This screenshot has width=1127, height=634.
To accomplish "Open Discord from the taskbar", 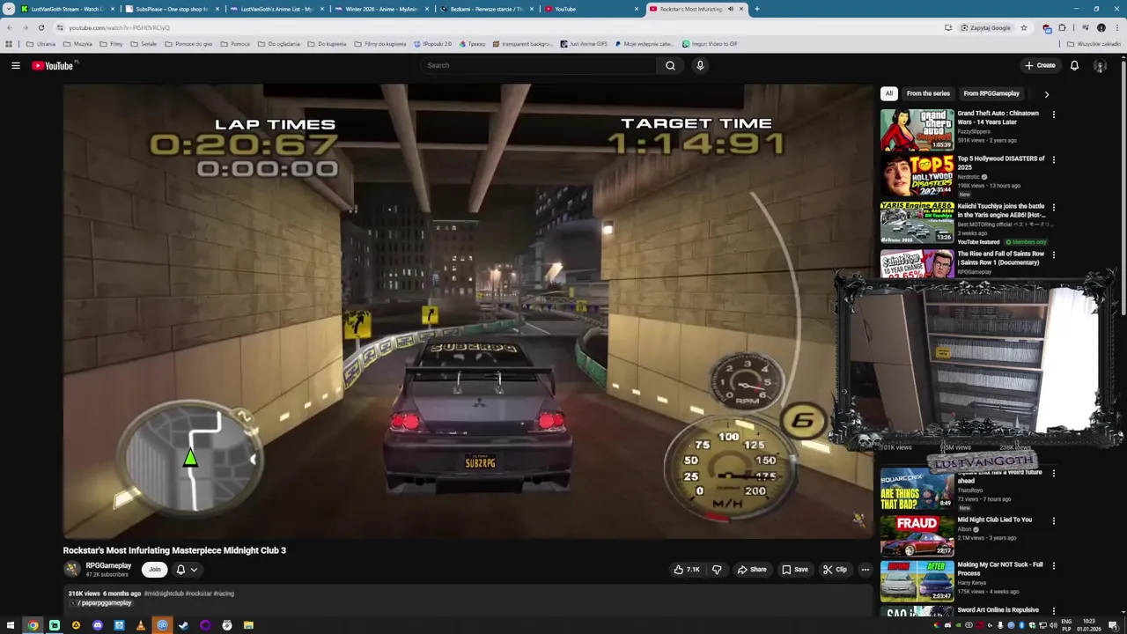I will 97,625.
